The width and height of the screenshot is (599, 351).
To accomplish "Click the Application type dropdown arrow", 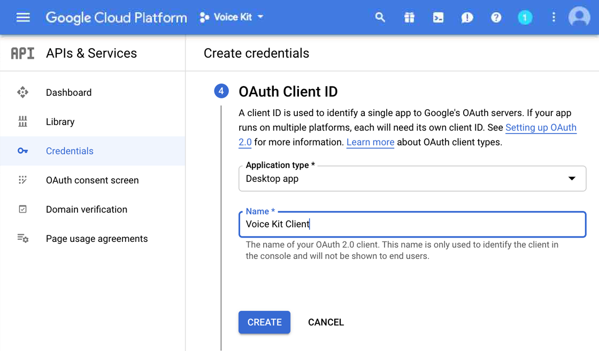I will [x=572, y=179].
